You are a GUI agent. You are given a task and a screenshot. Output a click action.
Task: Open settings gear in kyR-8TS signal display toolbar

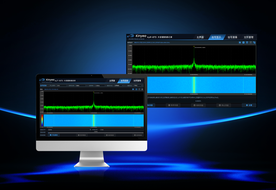240,42
